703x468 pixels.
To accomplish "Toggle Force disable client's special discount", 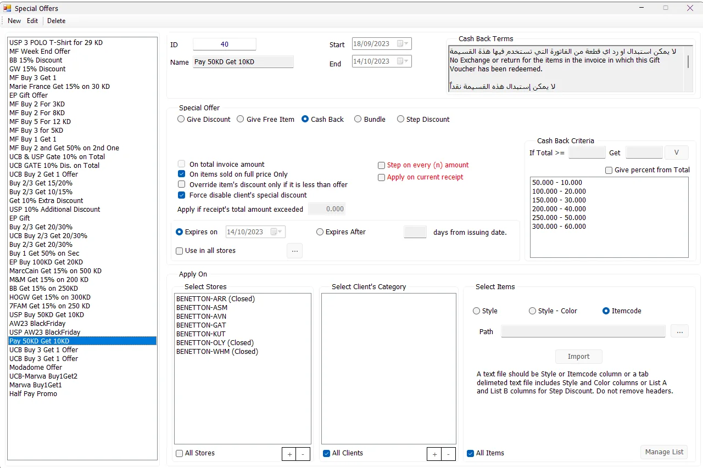I will pos(242,195).
